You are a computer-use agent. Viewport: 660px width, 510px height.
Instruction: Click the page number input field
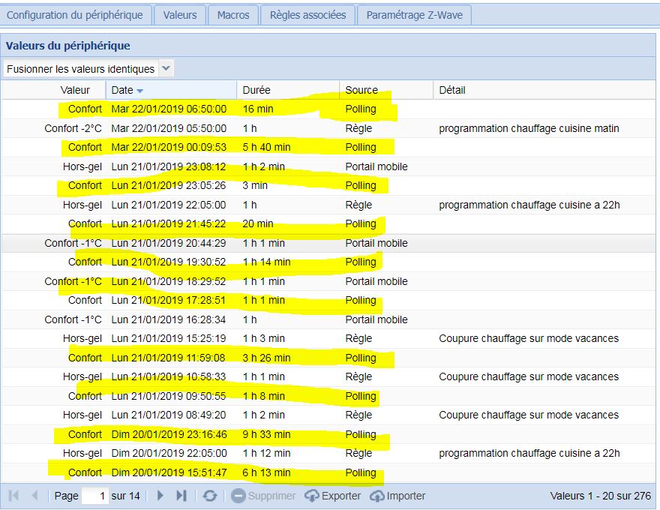94,496
